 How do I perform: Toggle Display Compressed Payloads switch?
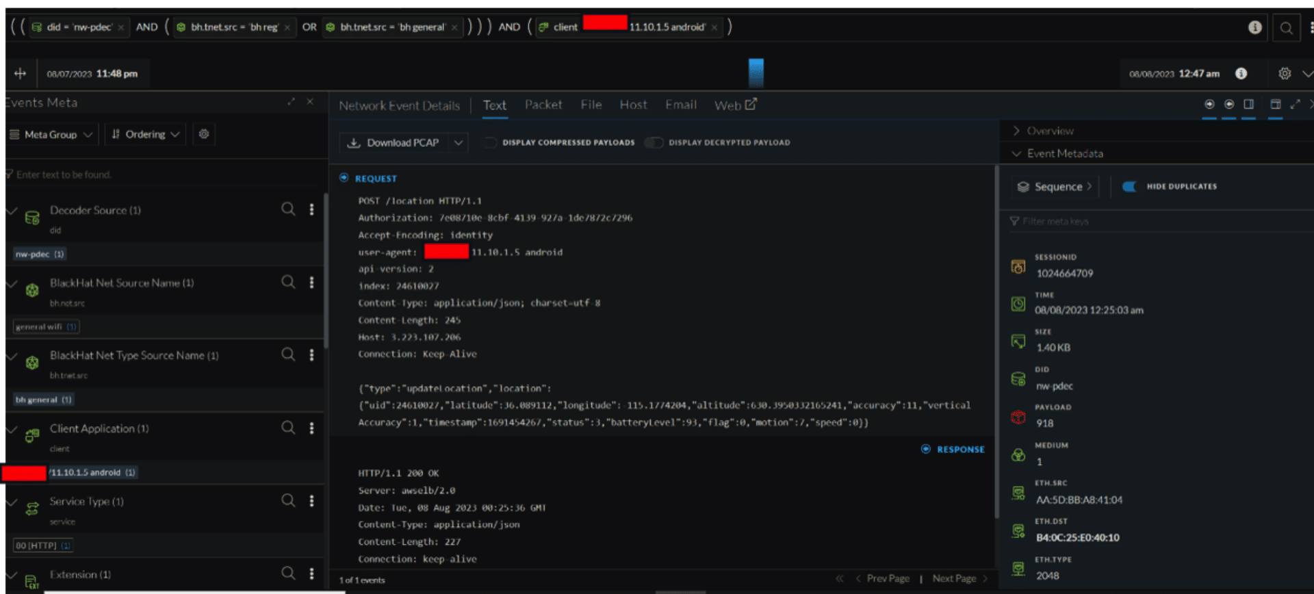pyautogui.click(x=489, y=142)
